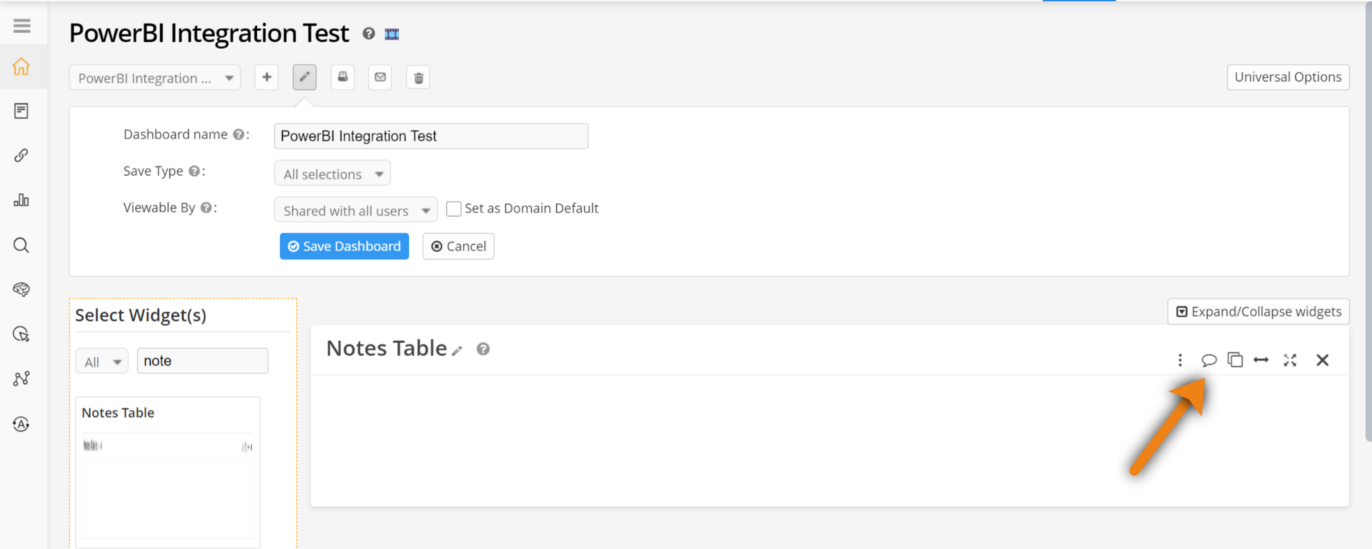Image resolution: width=1372 pixels, height=549 pixels.
Task: Open the Save Type dropdown
Action: click(x=332, y=174)
